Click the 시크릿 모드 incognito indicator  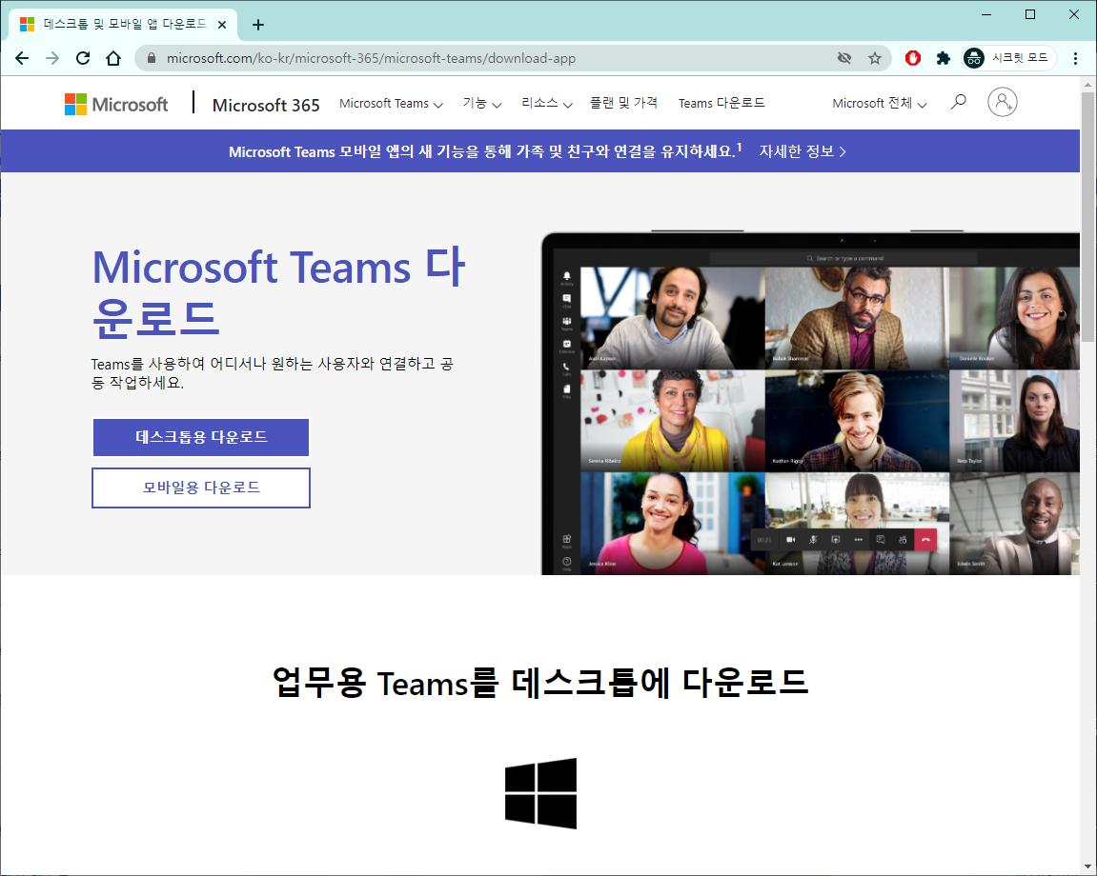pos(1008,58)
